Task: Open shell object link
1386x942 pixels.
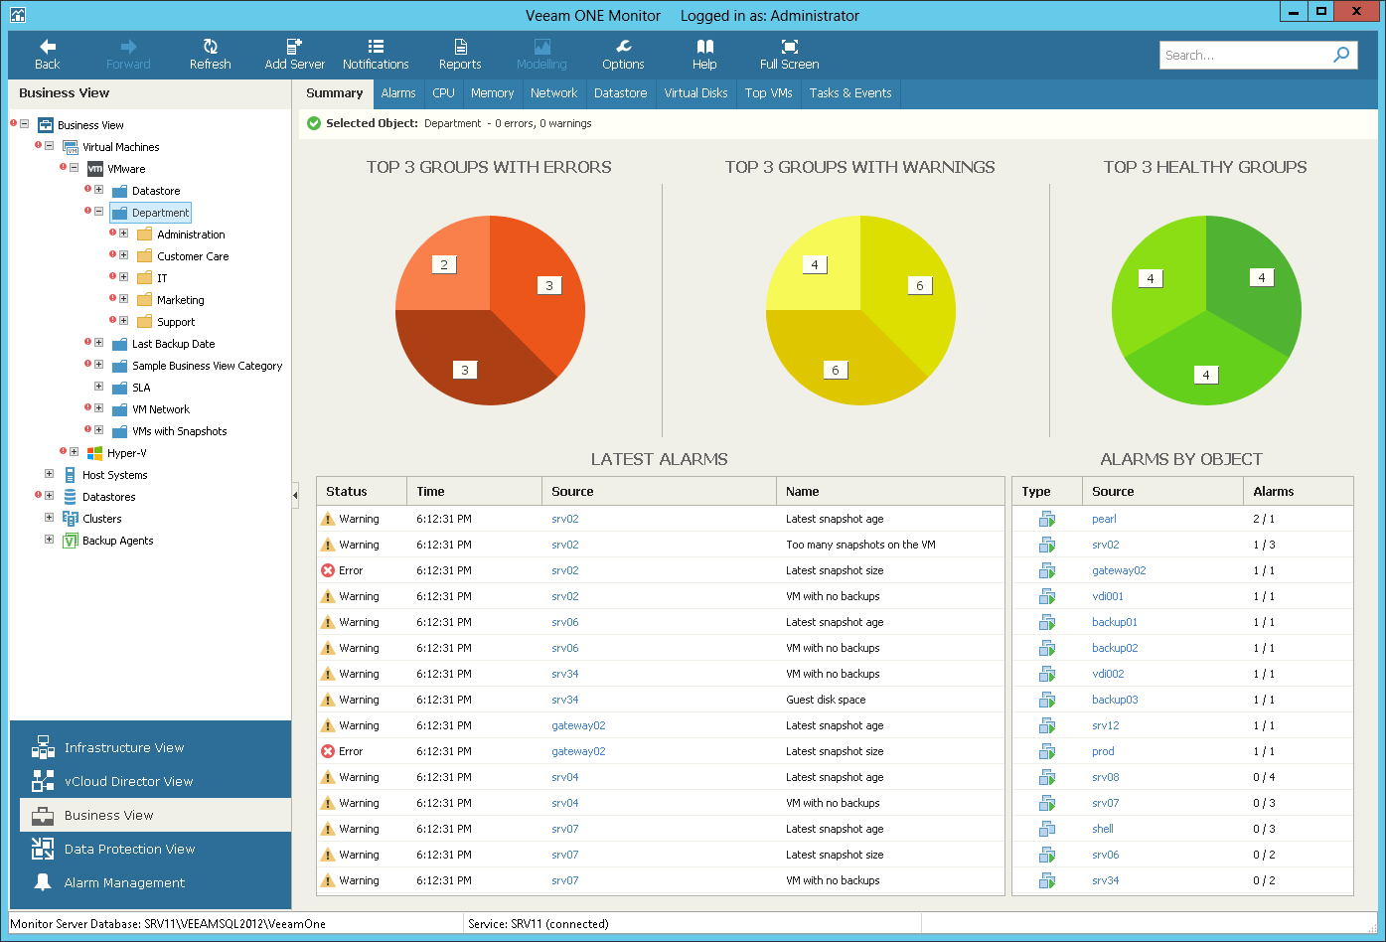Action: 1102,829
